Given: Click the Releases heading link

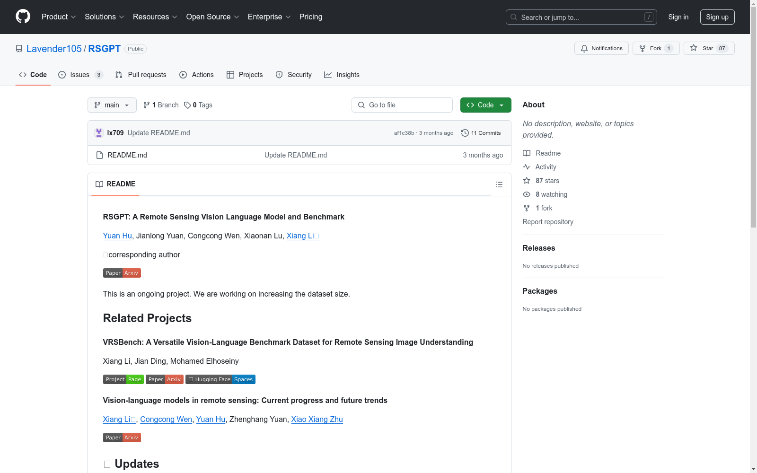Looking at the screenshot, I should (539, 248).
